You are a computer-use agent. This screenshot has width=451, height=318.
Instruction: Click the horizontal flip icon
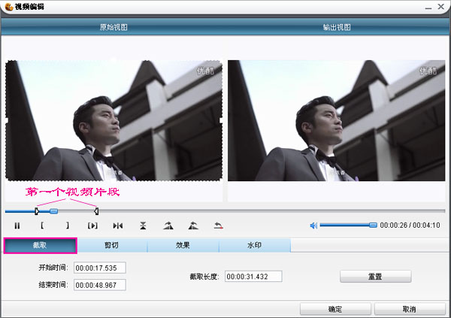[x=117, y=225]
